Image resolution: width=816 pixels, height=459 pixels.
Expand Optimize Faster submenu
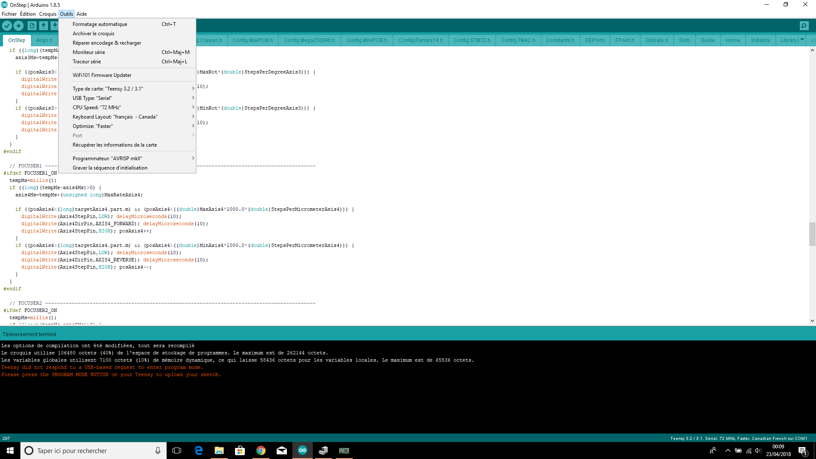point(127,126)
